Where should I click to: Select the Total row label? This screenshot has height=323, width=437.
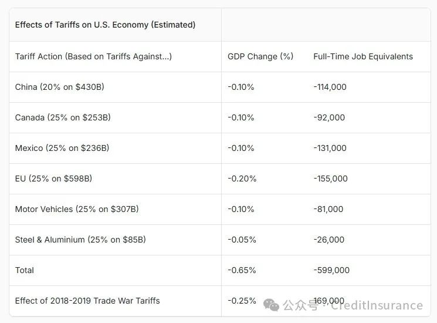click(x=24, y=270)
